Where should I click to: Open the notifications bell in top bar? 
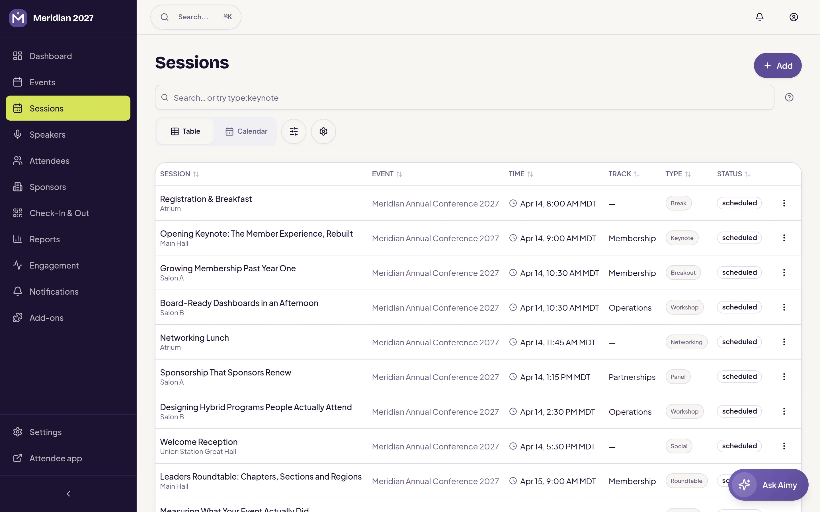coord(759,17)
